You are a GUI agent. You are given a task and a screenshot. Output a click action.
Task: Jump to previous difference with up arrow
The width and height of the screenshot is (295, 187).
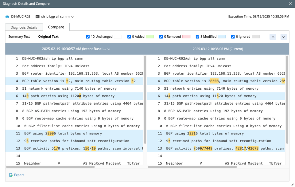point(273,37)
